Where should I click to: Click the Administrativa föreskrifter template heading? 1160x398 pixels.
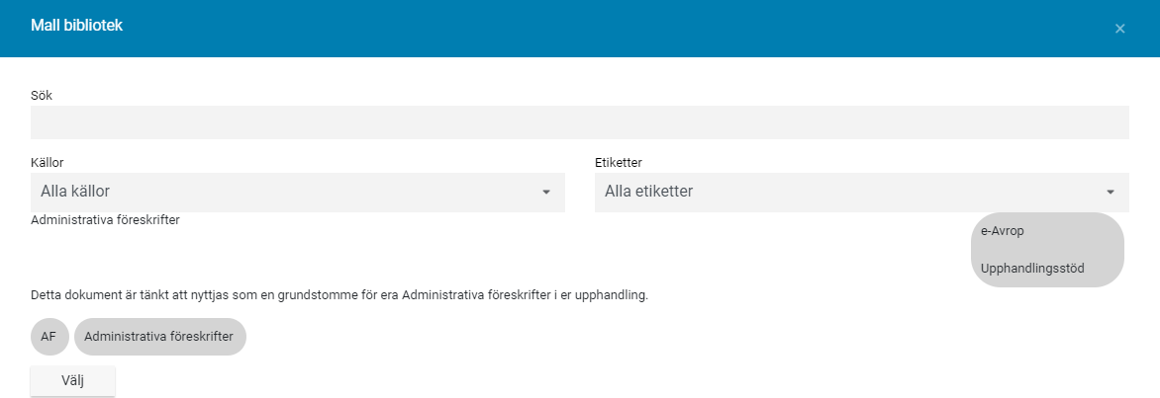click(105, 220)
